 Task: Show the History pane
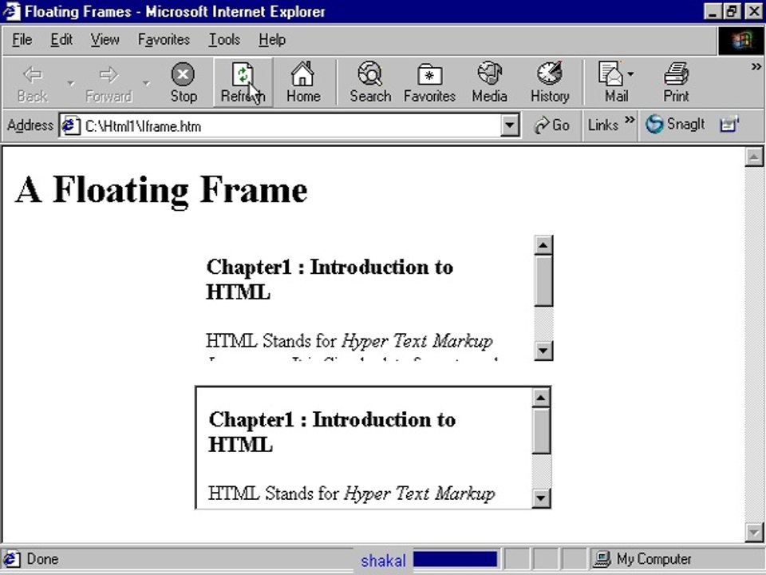click(550, 82)
